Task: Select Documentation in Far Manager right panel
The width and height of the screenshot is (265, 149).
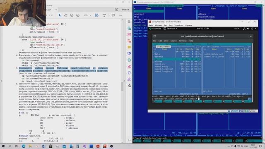Action: 206,17
